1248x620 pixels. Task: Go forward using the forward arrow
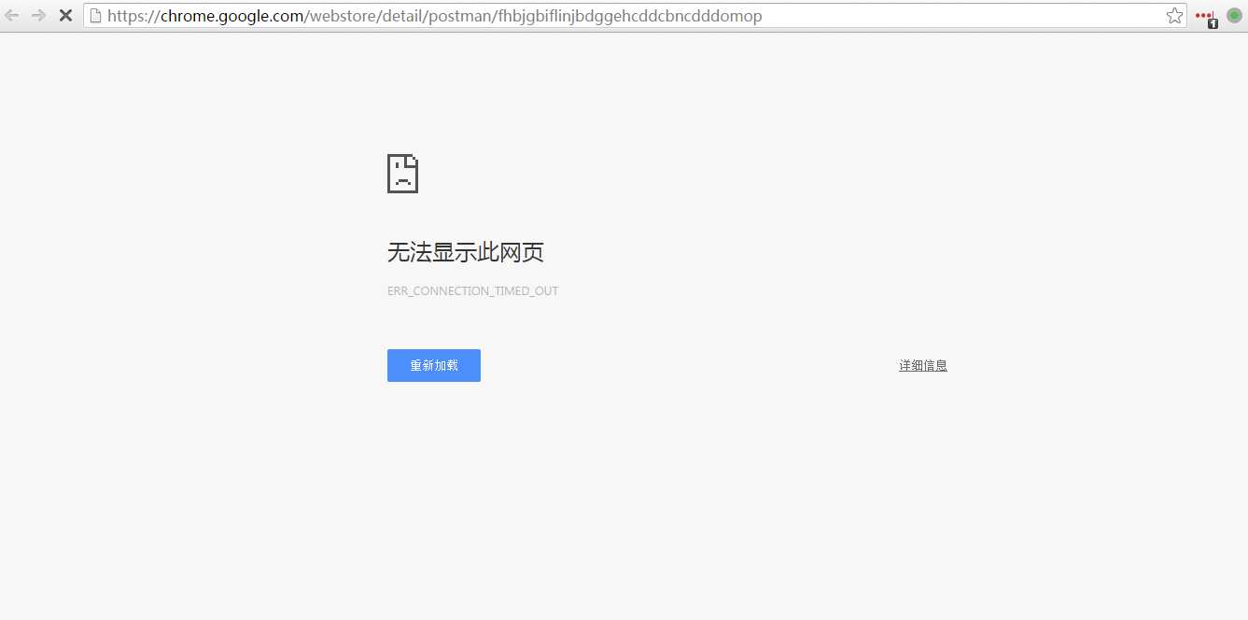point(37,15)
